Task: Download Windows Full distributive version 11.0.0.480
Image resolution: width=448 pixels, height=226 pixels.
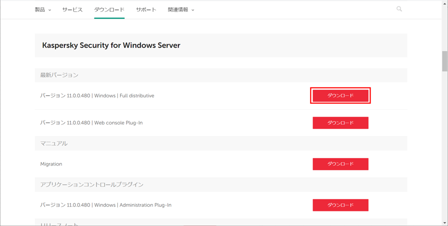Action: [x=340, y=96]
